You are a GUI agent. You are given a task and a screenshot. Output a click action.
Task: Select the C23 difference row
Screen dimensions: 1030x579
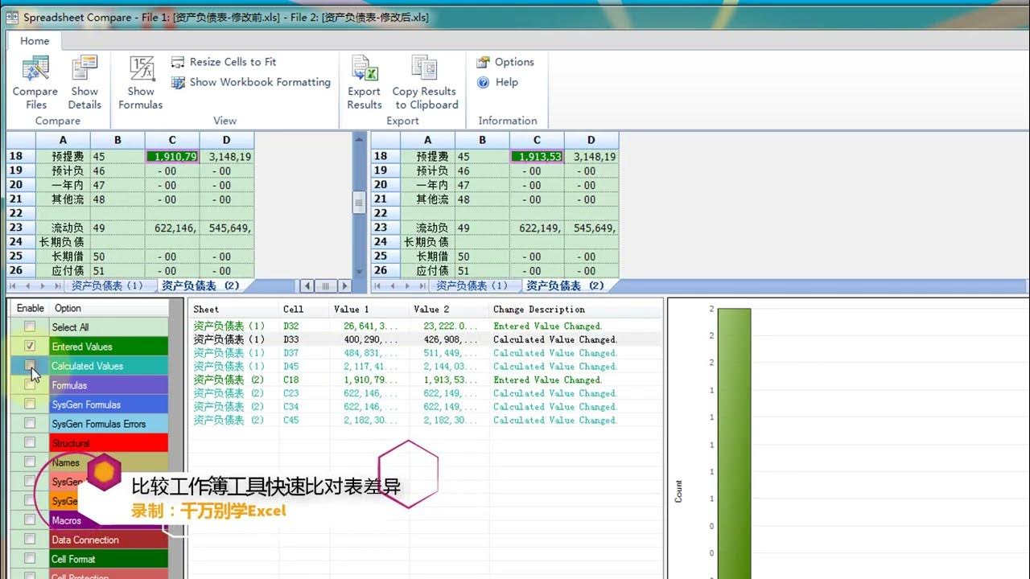tap(425, 393)
